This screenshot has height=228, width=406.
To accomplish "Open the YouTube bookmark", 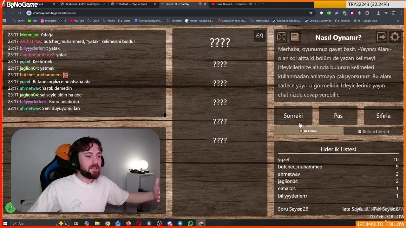I will tap(76, 21).
